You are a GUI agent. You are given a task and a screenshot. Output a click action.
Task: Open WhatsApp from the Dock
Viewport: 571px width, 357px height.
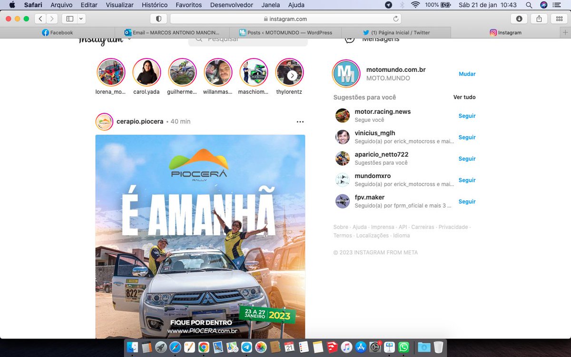click(x=404, y=347)
